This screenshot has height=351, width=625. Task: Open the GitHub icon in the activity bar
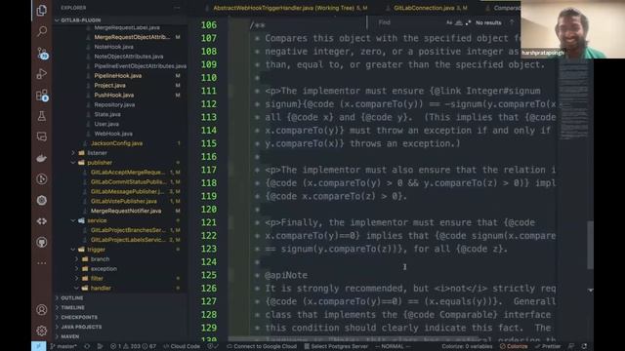point(41,242)
